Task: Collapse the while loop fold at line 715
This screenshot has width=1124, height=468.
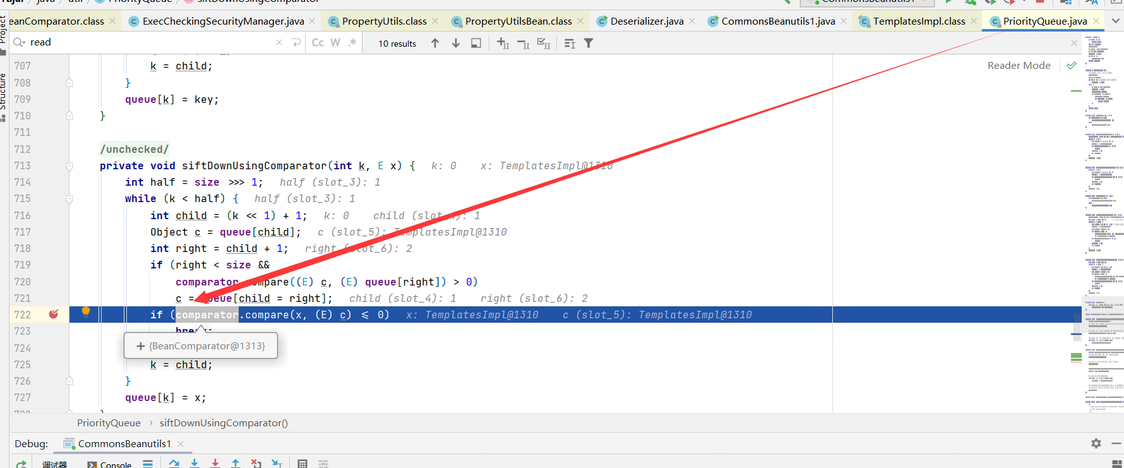Action: pyautogui.click(x=69, y=199)
